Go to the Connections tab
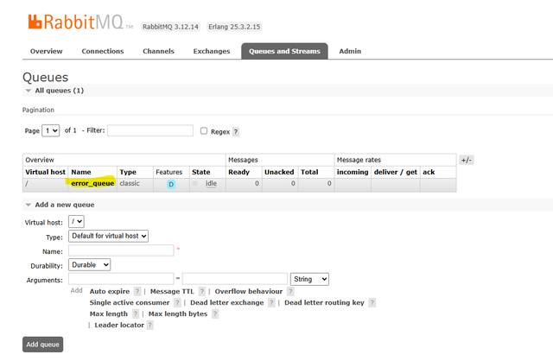The width and height of the screenshot is (553, 361). click(103, 51)
